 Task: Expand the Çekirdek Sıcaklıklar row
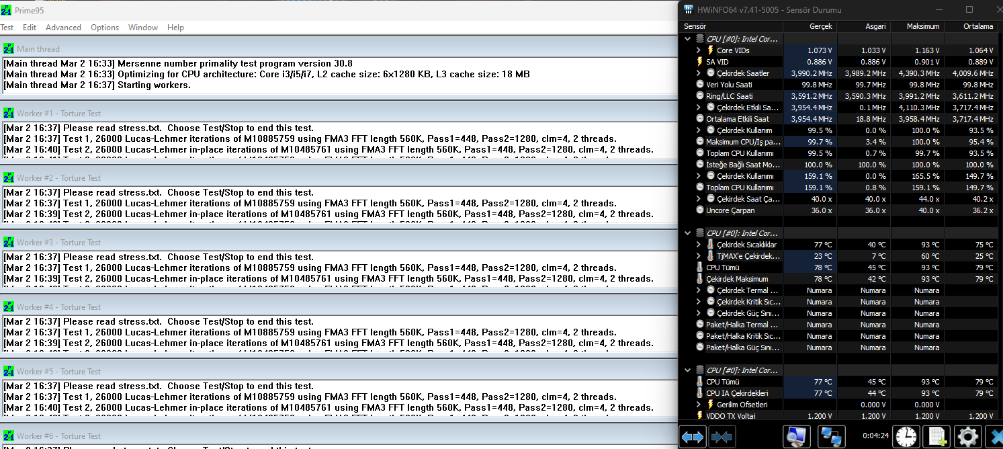(699, 245)
